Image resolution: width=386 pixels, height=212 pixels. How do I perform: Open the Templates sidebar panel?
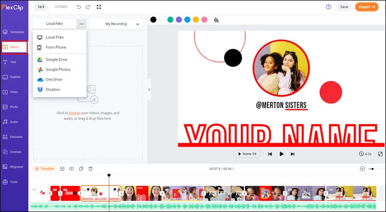pos(14,32)
